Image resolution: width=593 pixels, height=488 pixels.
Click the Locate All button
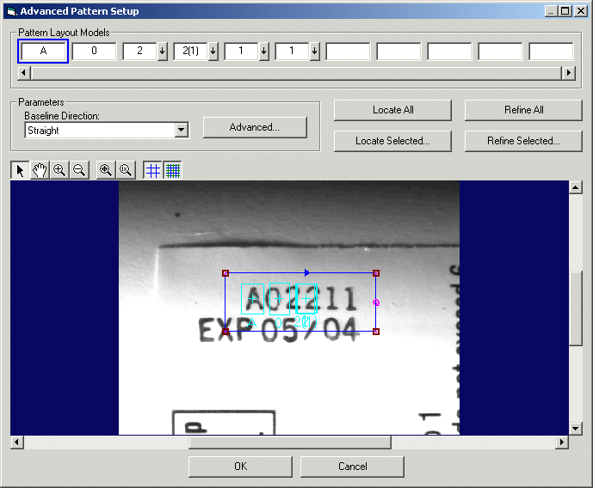(x=392, y=110)
